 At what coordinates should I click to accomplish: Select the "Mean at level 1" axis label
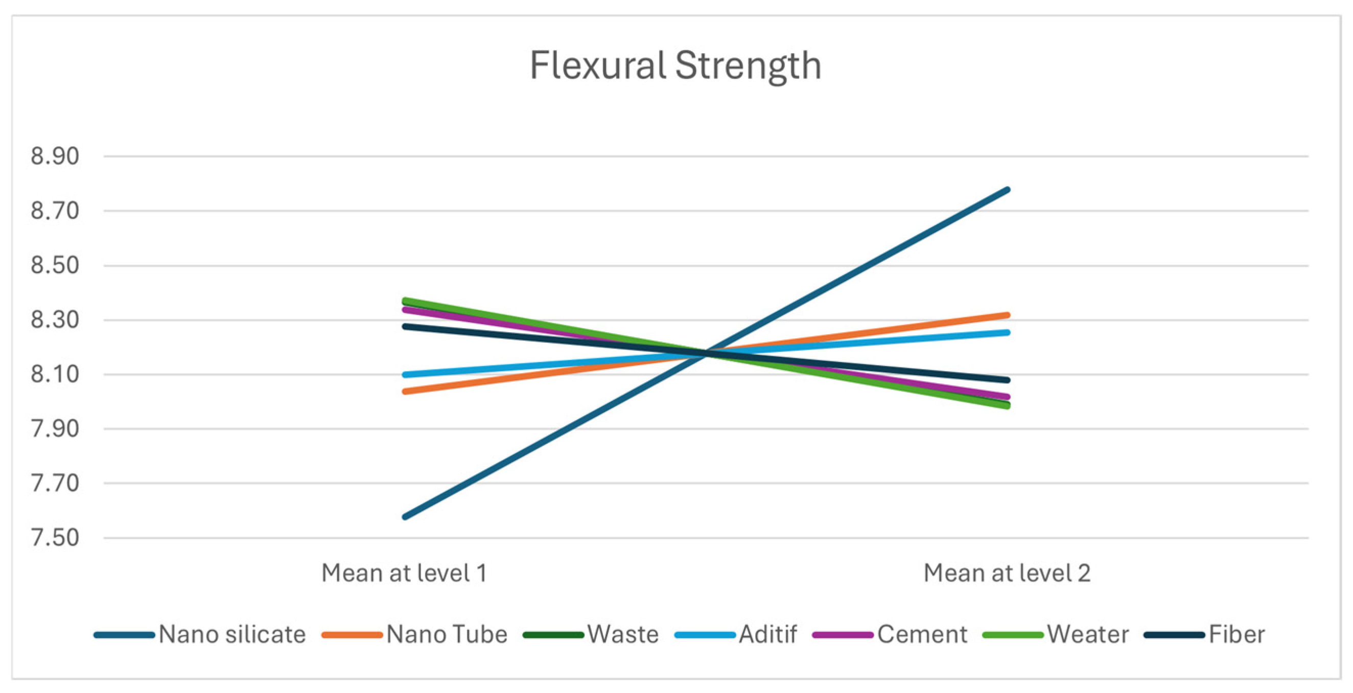point(405,573)
